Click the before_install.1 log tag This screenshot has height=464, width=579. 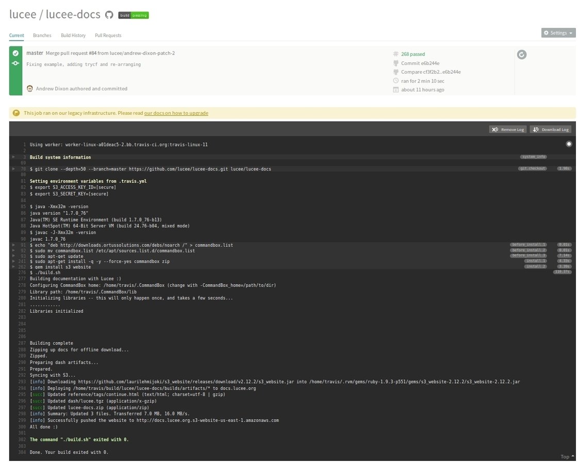[528, 245]
